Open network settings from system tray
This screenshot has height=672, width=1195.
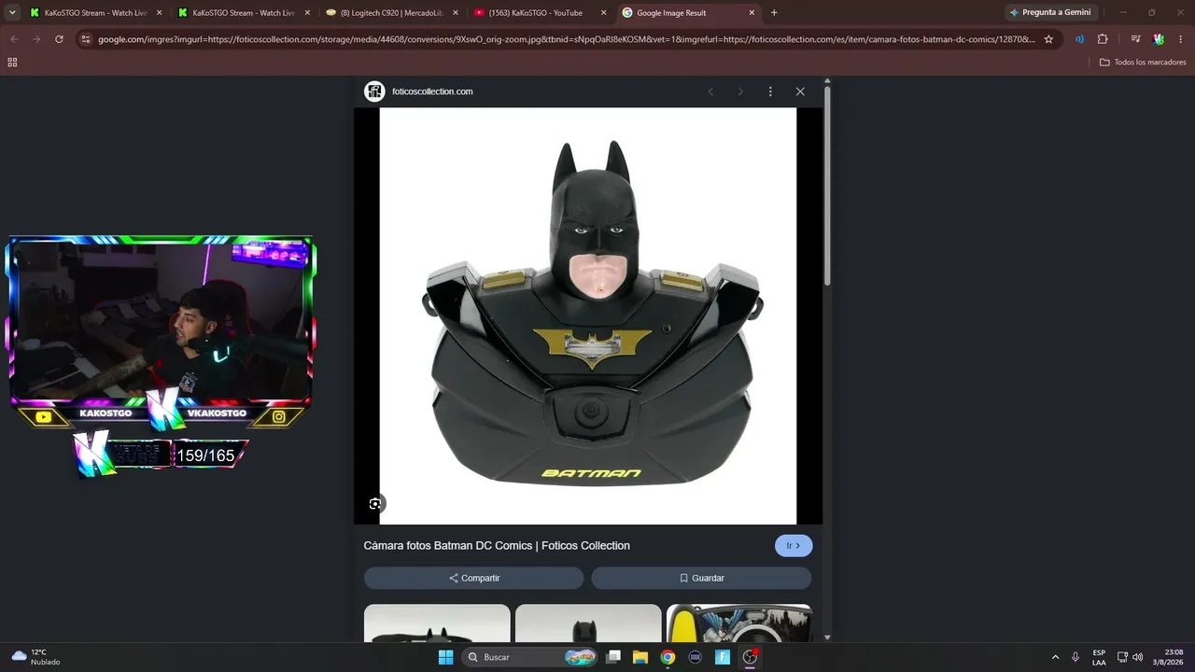(x=1122, y=657)
